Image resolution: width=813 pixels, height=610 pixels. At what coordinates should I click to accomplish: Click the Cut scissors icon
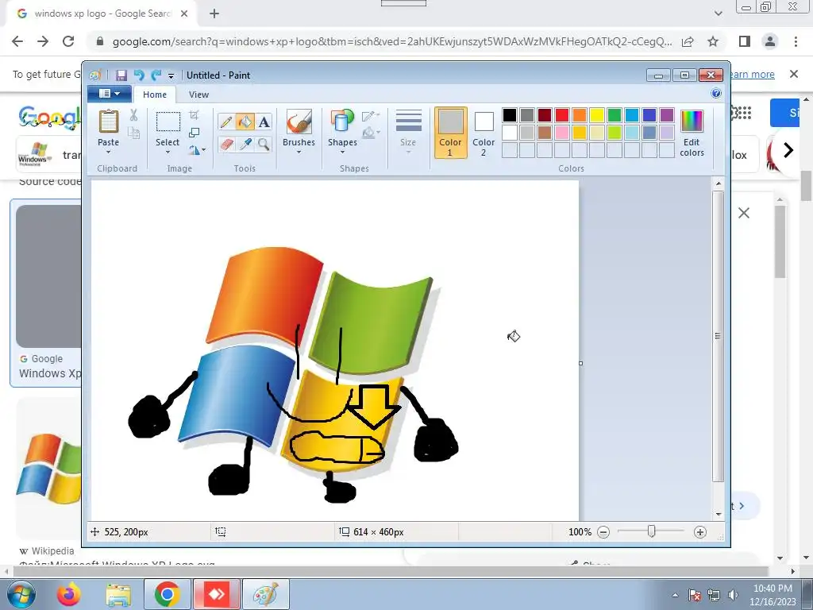pos(133,115)
